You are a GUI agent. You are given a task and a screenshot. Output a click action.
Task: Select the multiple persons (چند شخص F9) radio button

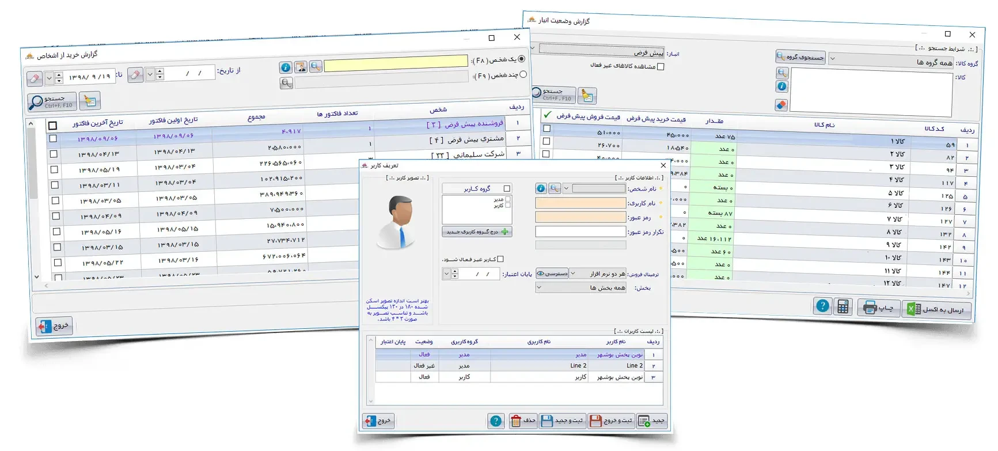[523, 74]
